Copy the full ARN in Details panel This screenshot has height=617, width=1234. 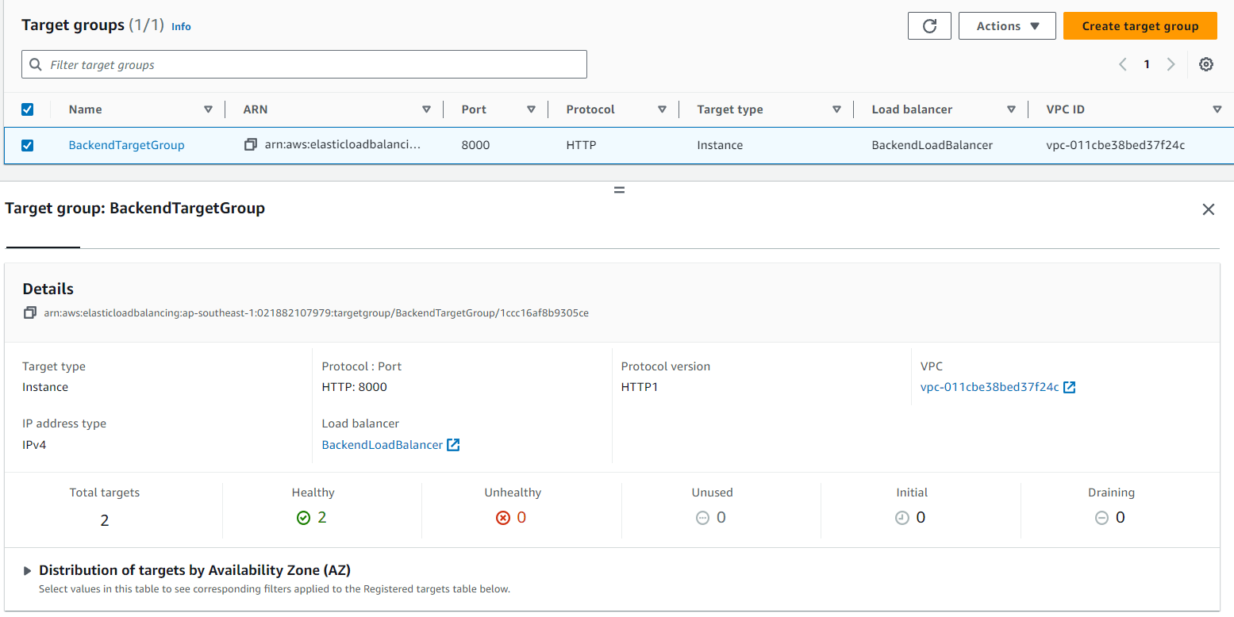[x=30, y=312]
